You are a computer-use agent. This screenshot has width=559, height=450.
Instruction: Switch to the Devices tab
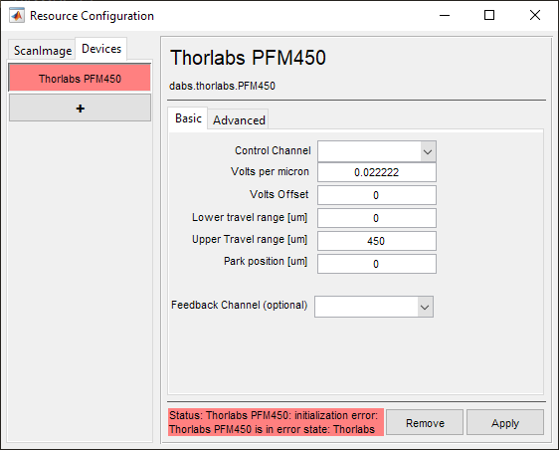(101, 49)
